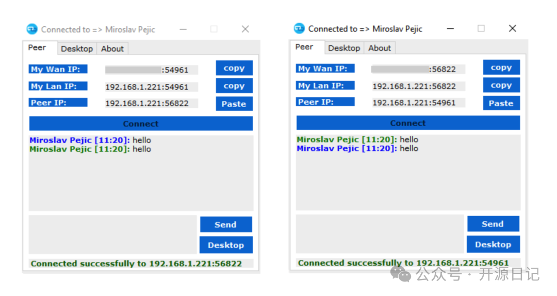Paste the Peer IP in the left window
The image size is (557, 296).
coord(234,104)
